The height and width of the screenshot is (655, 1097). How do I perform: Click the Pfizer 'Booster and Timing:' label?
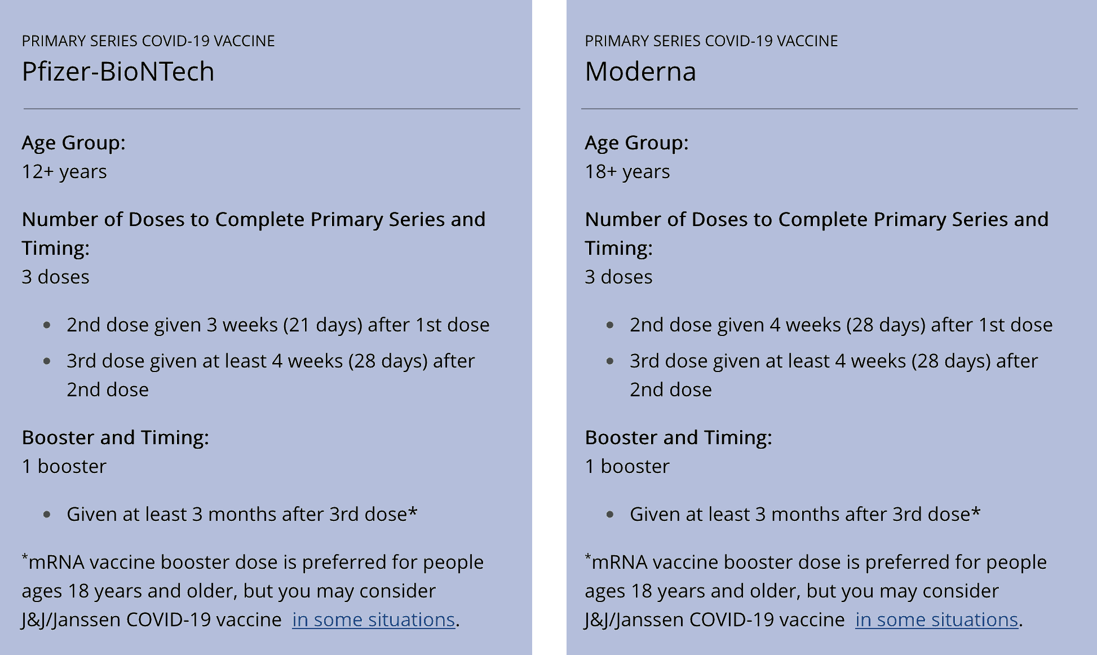tap(115, 437)
